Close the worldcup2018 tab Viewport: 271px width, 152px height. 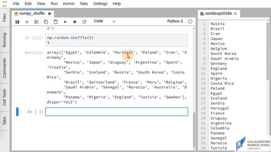coord(235,14)
